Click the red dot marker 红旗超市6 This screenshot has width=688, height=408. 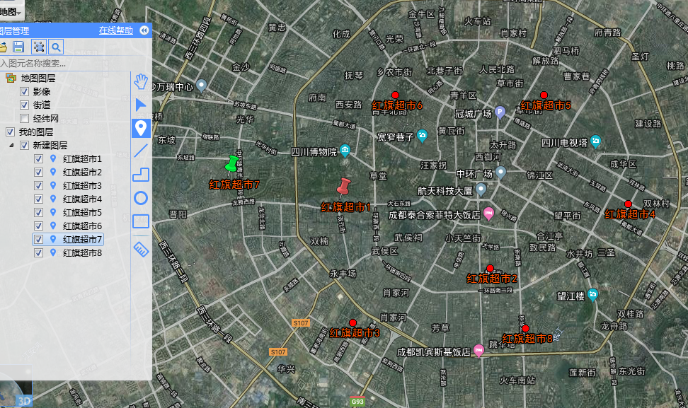tap(395, 95)
